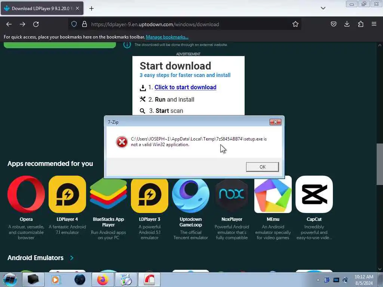Open a new tab with the plus button

[91, 9]
